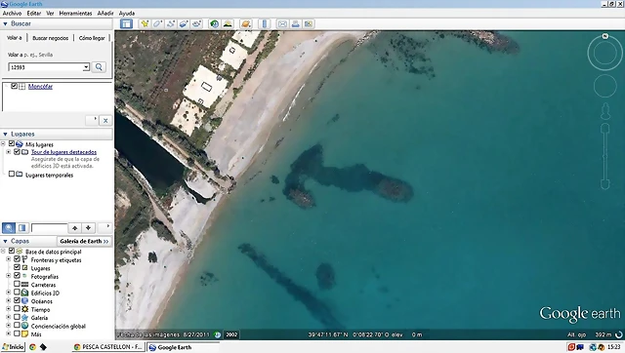Open the Archivo menu
The height and width of the screenshot is (353, 625).
click(x=12, y=13)
